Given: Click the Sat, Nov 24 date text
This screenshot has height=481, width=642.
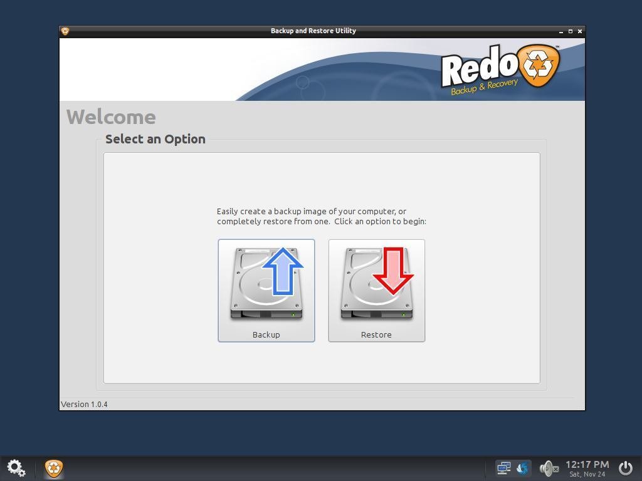Looking at the screenshot, I should [x=587, y=475].
